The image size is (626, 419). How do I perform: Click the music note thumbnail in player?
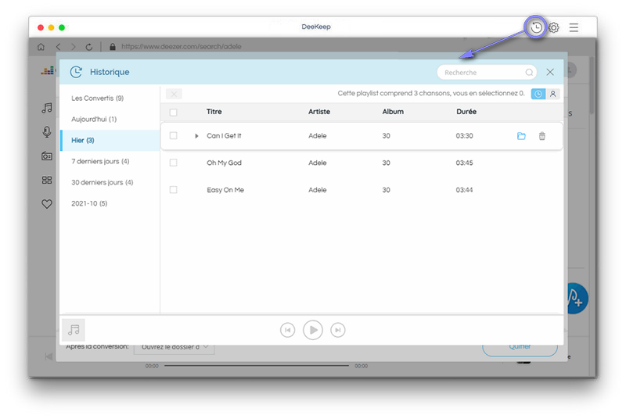tap(74, 330)
